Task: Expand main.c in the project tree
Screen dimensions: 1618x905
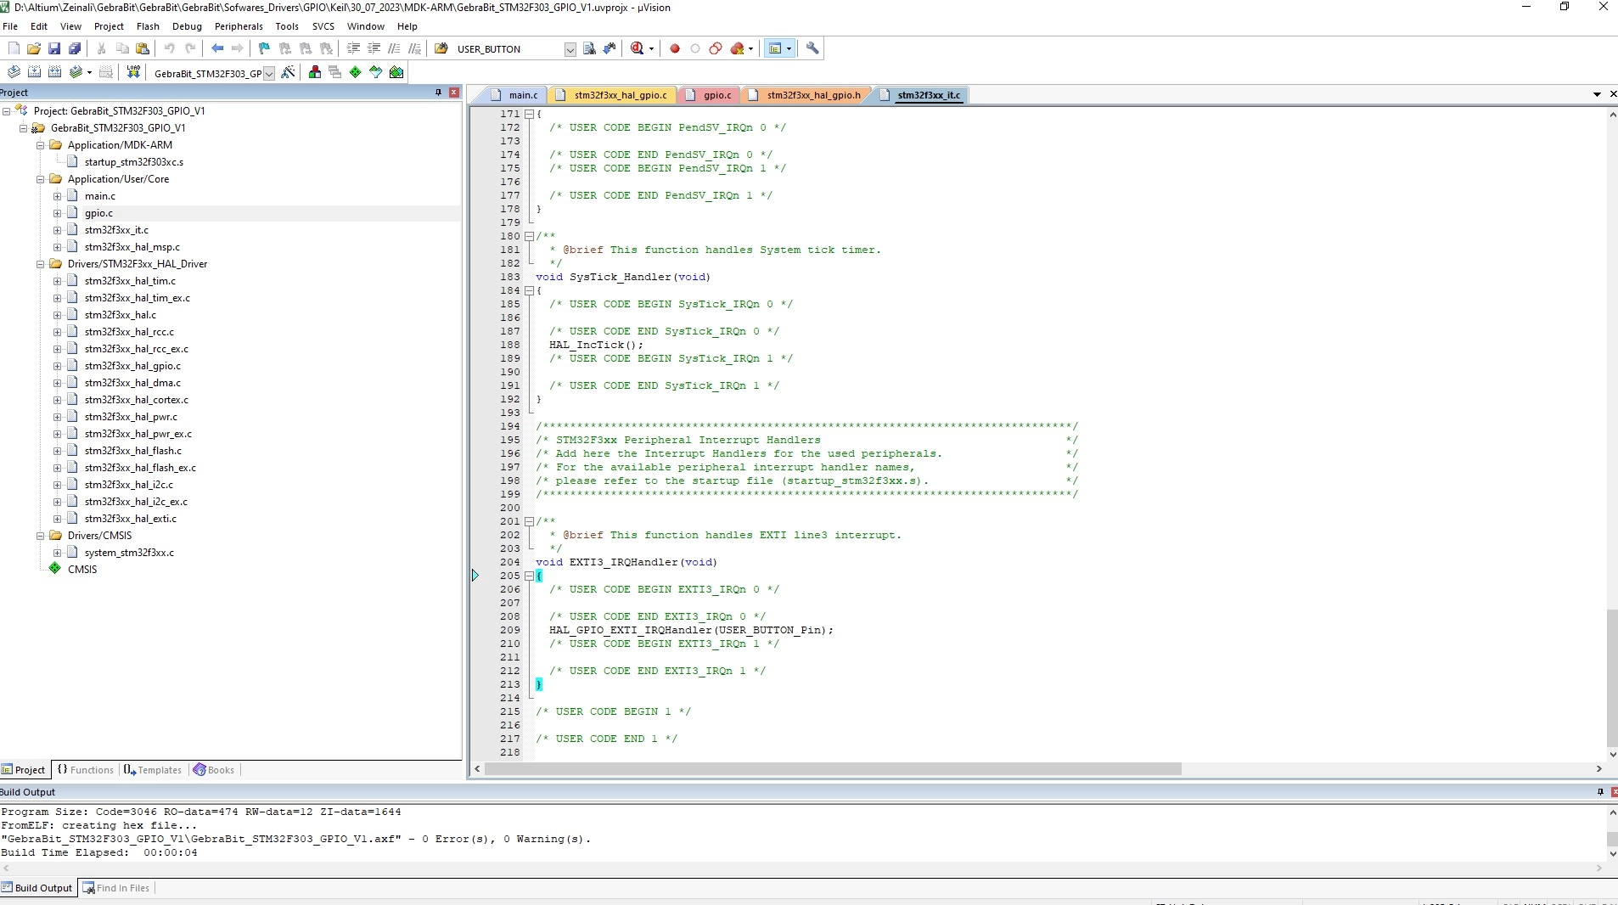Action: click(57, 196)
